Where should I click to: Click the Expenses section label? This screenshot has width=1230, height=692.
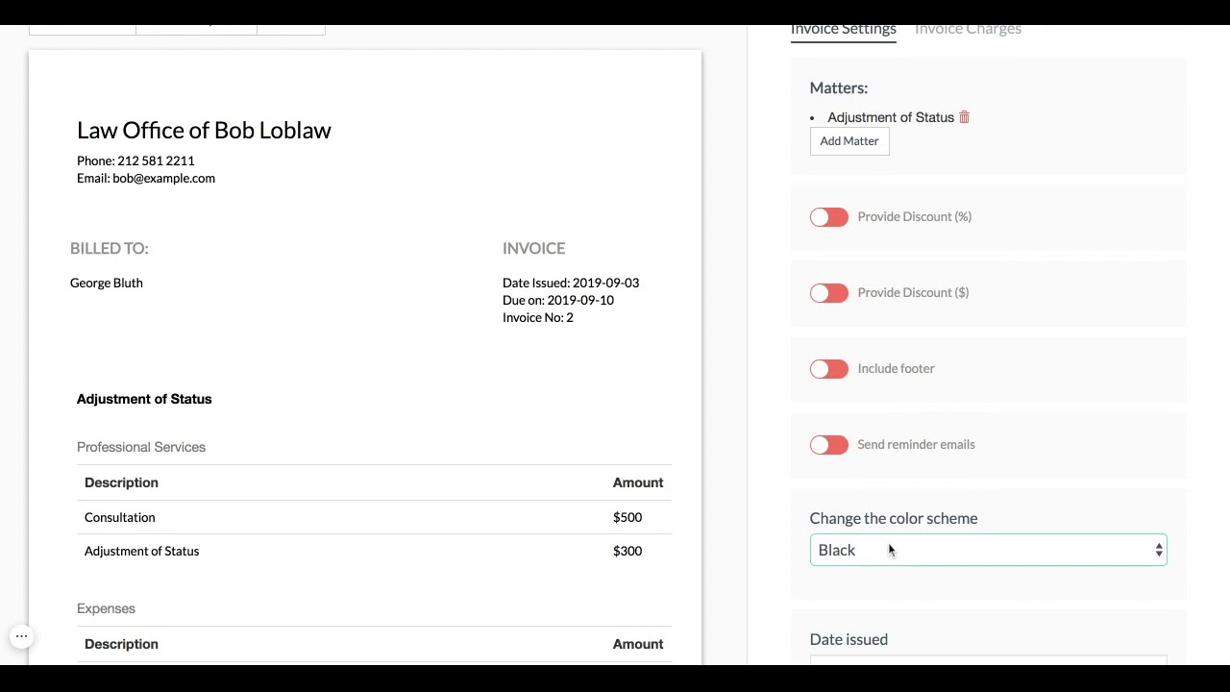(106, 608)
